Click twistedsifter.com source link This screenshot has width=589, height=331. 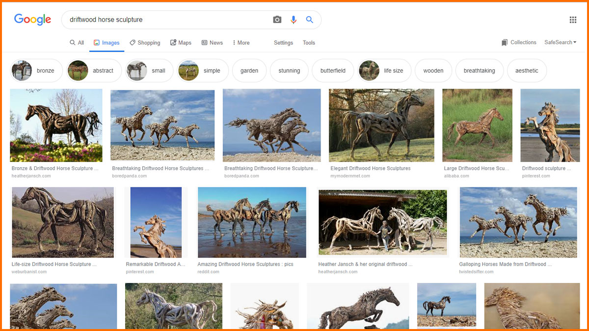(476, 272)
